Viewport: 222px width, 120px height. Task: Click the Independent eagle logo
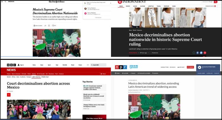(120, 2)
